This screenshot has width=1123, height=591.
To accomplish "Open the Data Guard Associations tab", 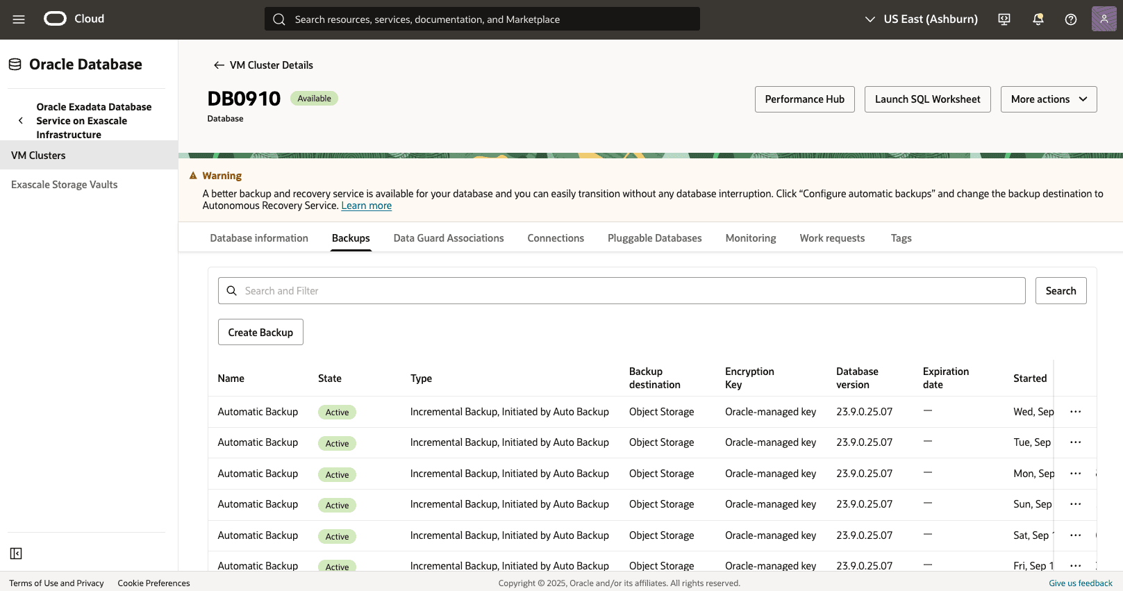I will pyautogui.click(x=449, y=238).
